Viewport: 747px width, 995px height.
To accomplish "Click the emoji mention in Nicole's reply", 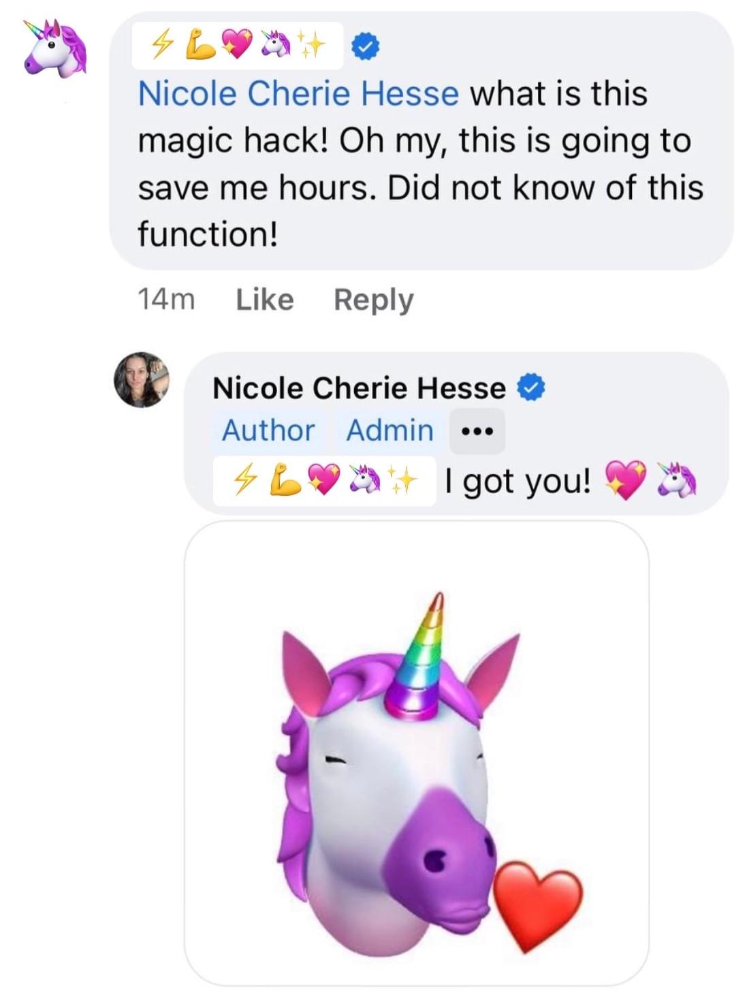I will click(325, 481).
